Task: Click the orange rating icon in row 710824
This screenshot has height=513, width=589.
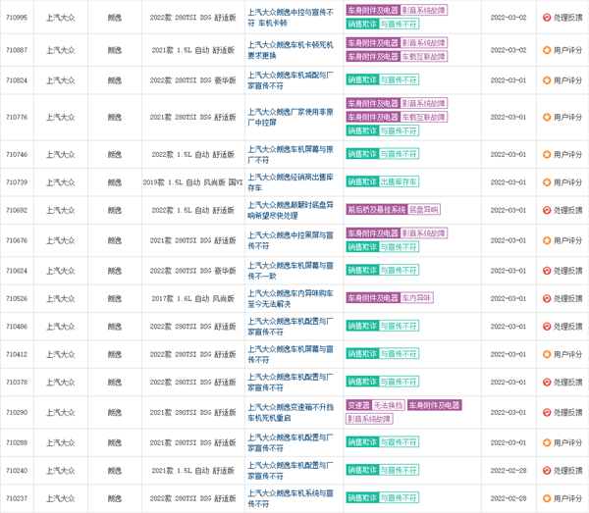Action: coord(547,79)
